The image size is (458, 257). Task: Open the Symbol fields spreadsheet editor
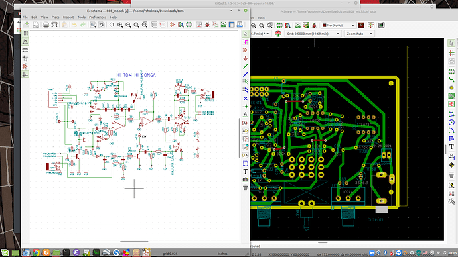click(x=232, y=25)
